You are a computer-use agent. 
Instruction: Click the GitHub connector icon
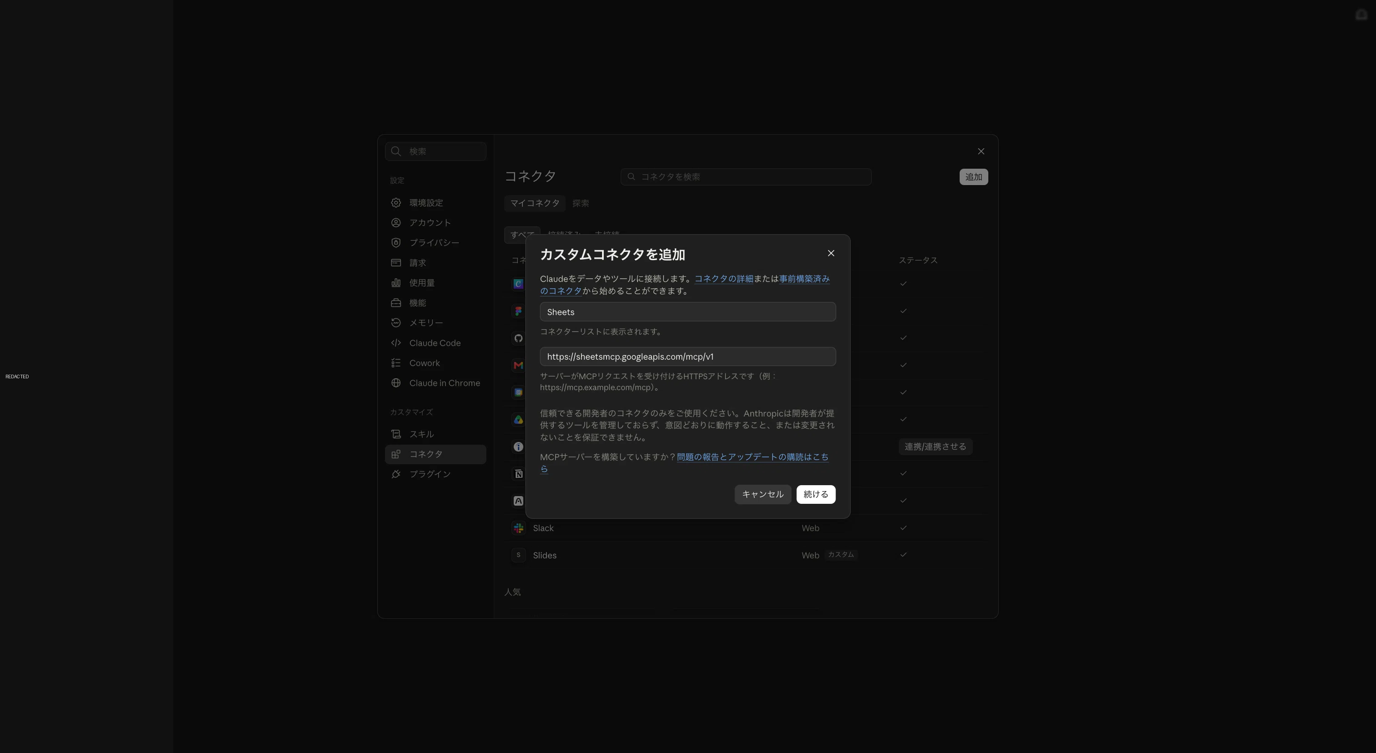pos(518,338)
